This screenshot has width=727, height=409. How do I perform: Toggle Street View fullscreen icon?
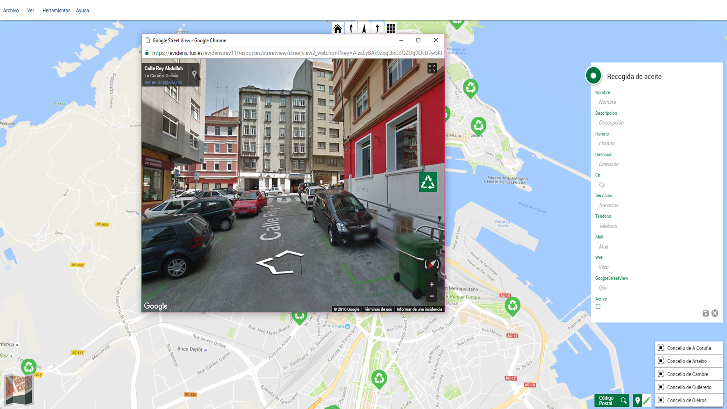(x=432, y=68)
